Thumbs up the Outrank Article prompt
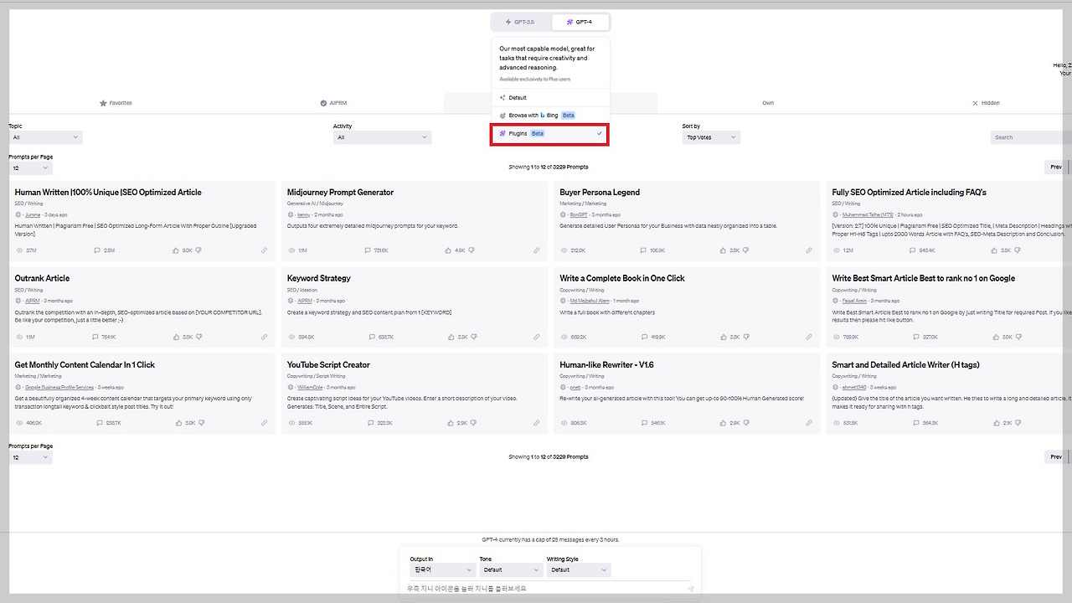Image resolution: width=1072 pixels, height=603 pixels. click(x=176, y=337)
